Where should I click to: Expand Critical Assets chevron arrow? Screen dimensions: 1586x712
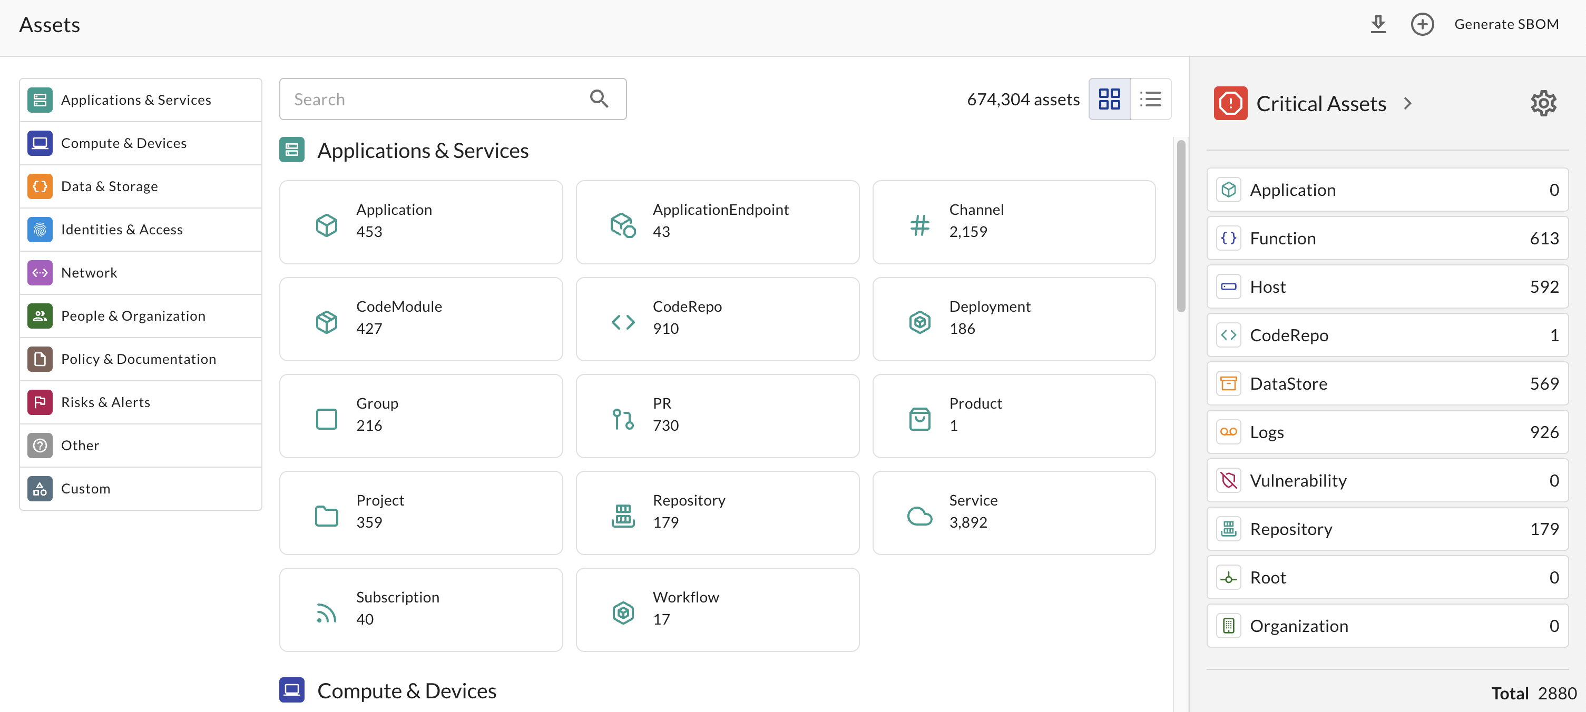click(x=1407, y=103)
